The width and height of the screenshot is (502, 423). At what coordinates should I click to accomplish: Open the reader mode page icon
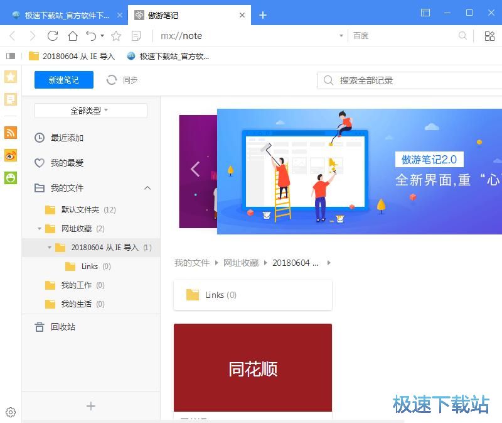pyautogui.click(x=136, y=36)
